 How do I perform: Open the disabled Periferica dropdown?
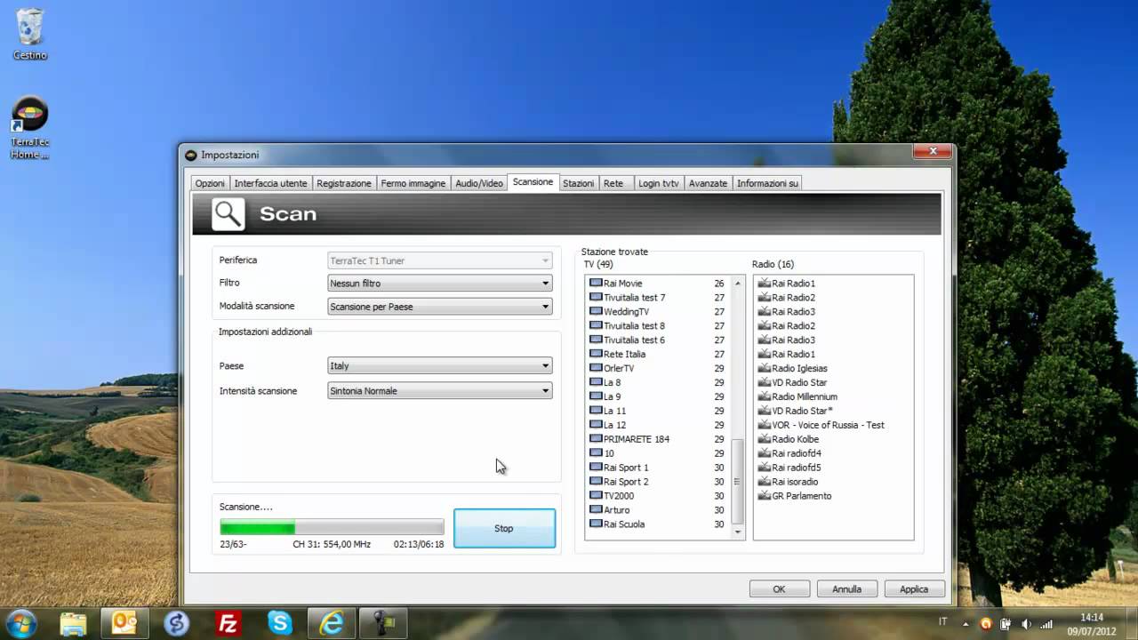440,260
